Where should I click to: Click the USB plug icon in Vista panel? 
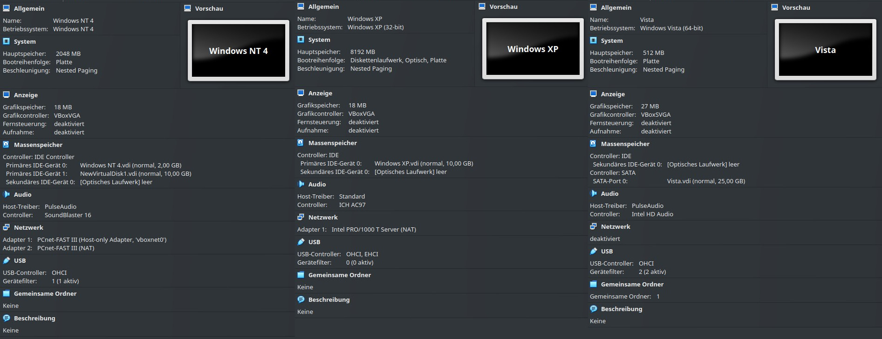[594, 251]
